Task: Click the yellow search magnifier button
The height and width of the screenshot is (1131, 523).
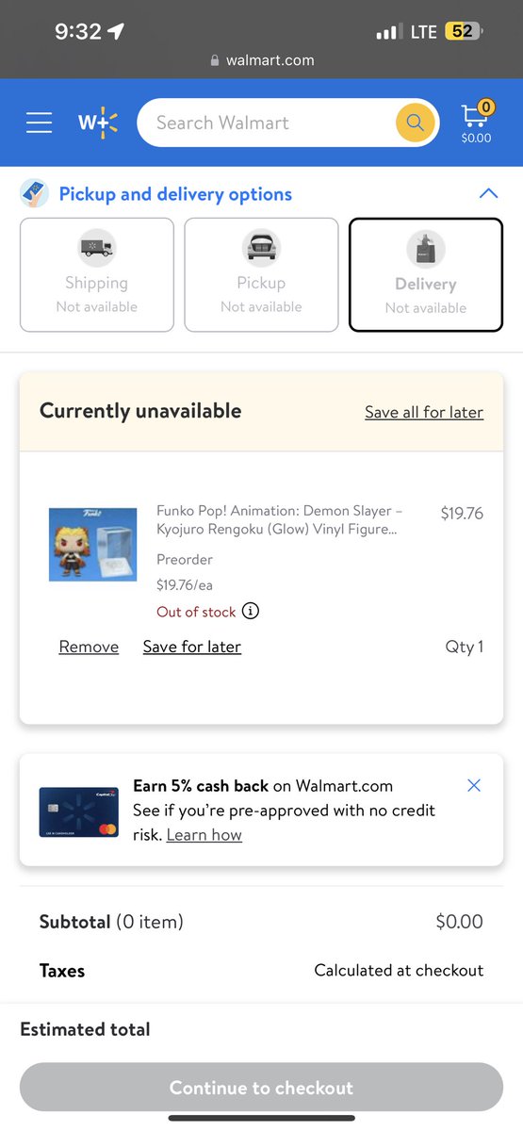Action: [415, 123]
